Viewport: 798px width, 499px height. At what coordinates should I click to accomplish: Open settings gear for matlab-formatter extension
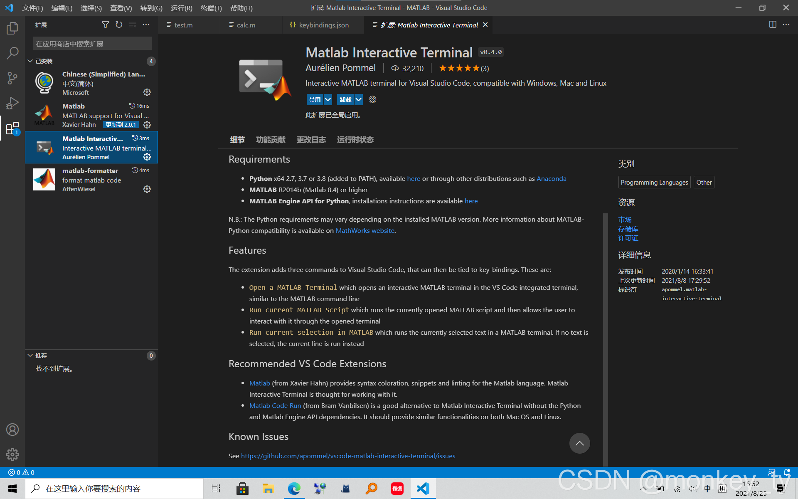[x=147, y=189]
